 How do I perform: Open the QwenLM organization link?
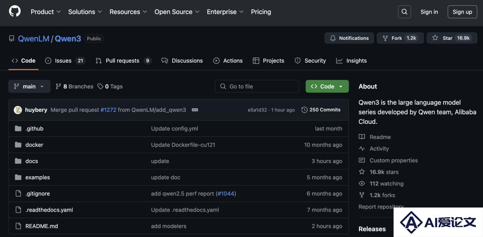tap(34, 38)
